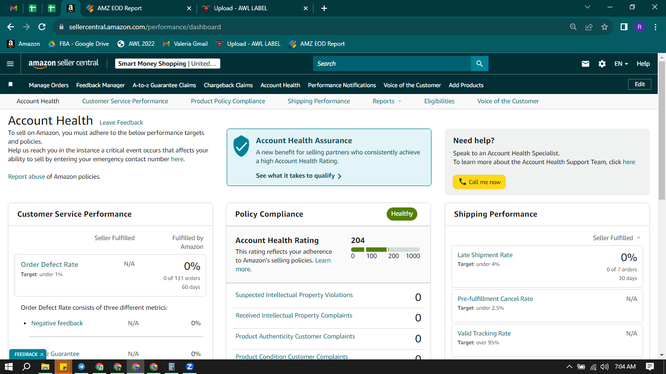Click the bookmark flag icon
666x374 pixels.
coord(11,85)
